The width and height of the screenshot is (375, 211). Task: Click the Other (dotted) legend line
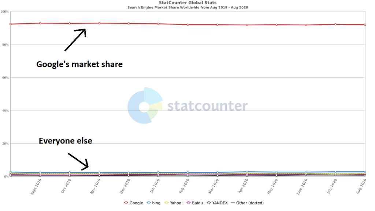pyautogui.click(x=233, y=203)
